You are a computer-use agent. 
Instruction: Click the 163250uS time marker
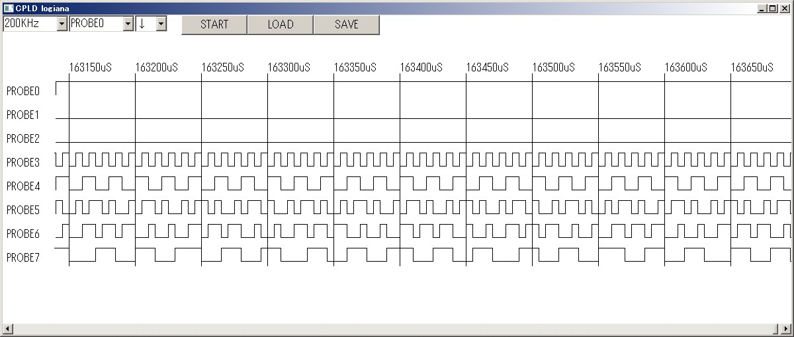pos(223,67)
